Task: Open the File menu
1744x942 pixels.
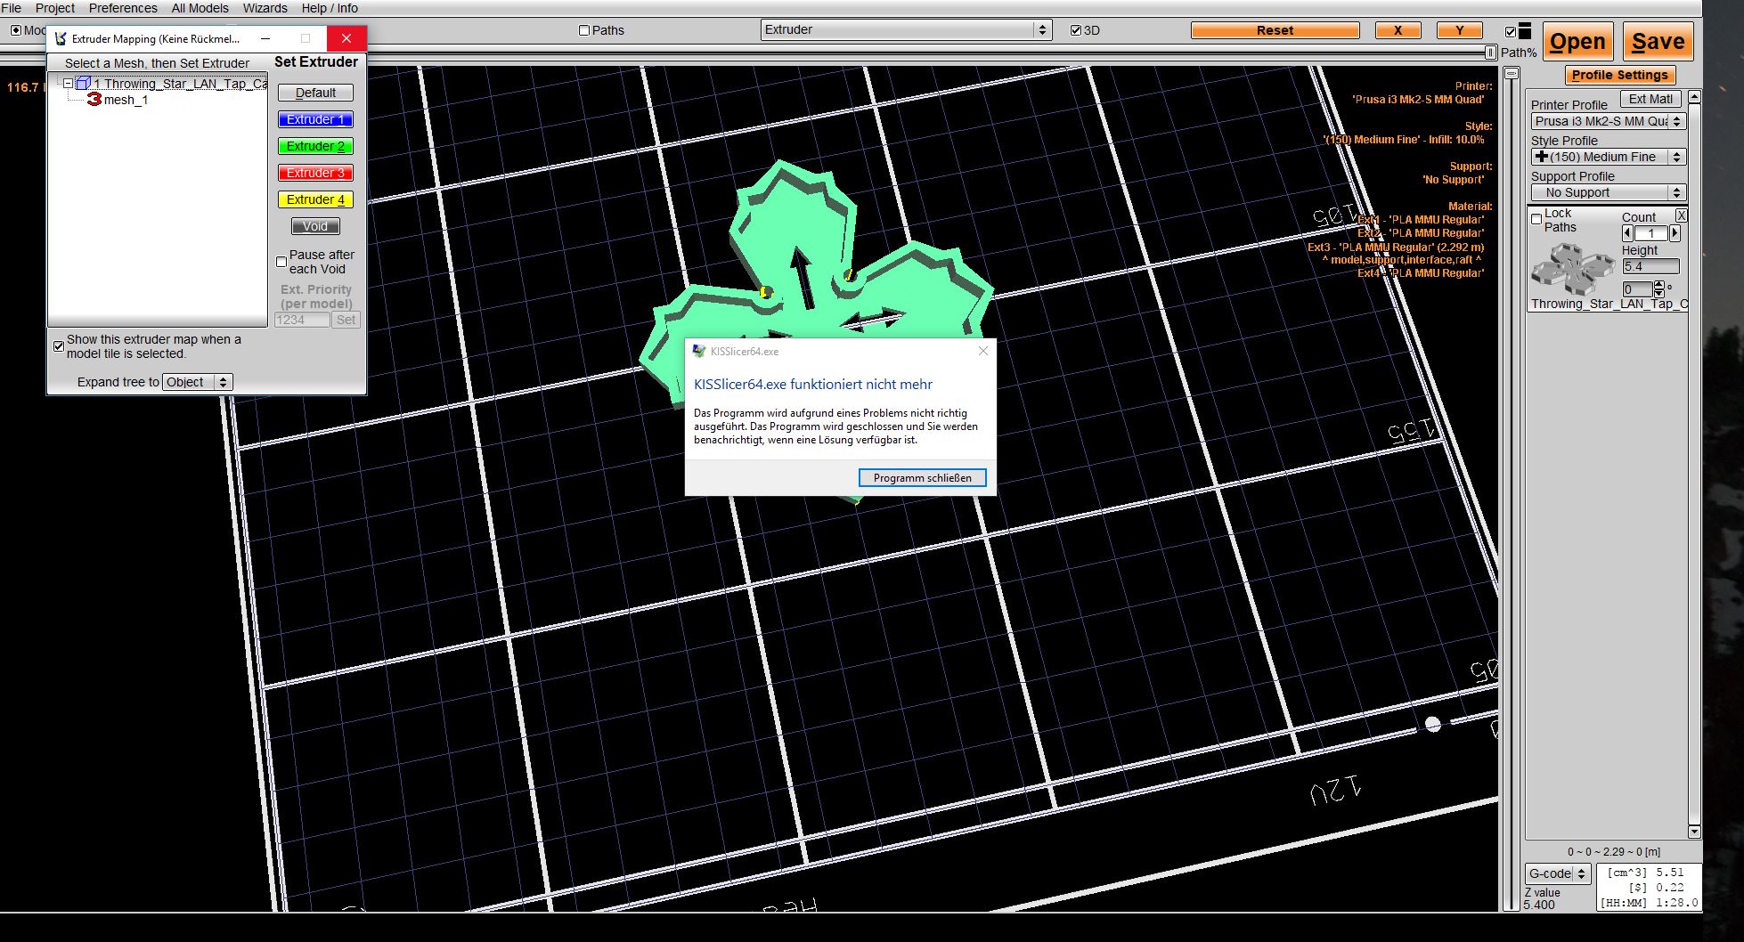Action: 12,8
